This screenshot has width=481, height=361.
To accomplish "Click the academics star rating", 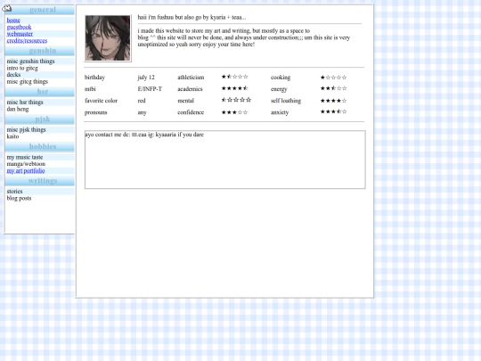I will [x=234, y=88].
